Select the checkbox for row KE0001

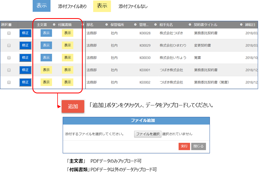tap(9, 70)
